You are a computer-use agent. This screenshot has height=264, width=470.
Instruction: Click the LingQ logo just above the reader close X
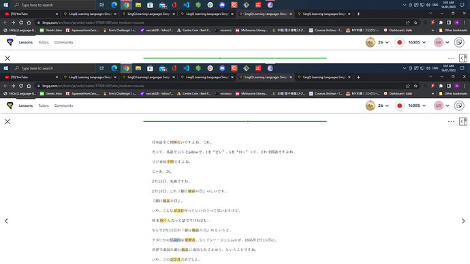[x=10, y=105]
